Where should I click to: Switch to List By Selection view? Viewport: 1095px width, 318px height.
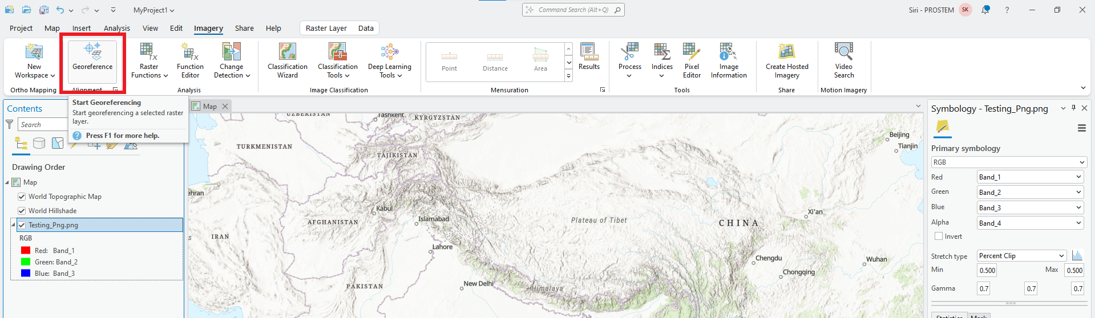[x=58, y=143]
